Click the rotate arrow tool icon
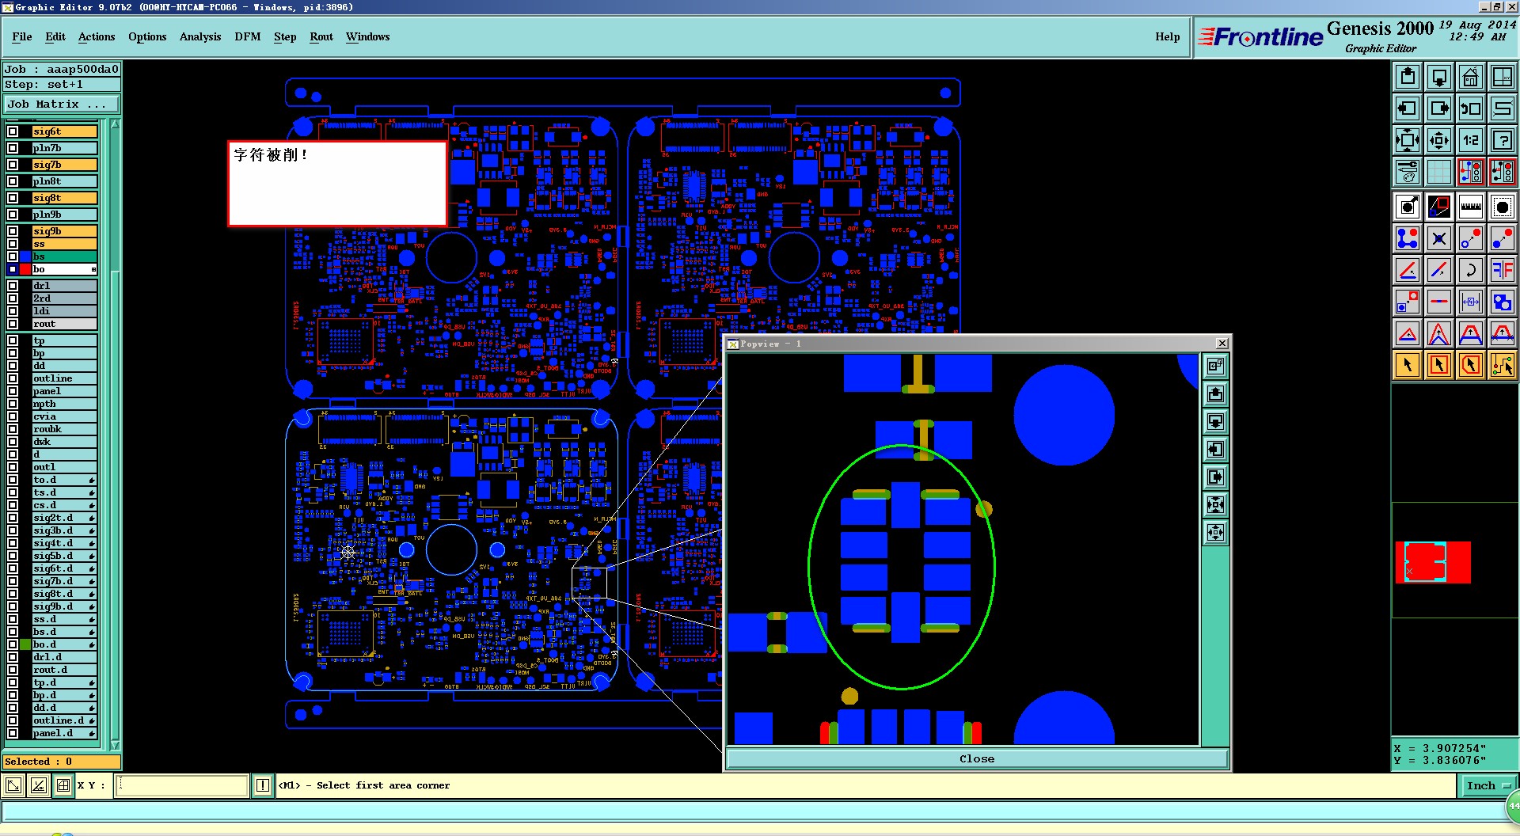The width and height of the screenshot is (1520, 836). tap(1470, 270)
